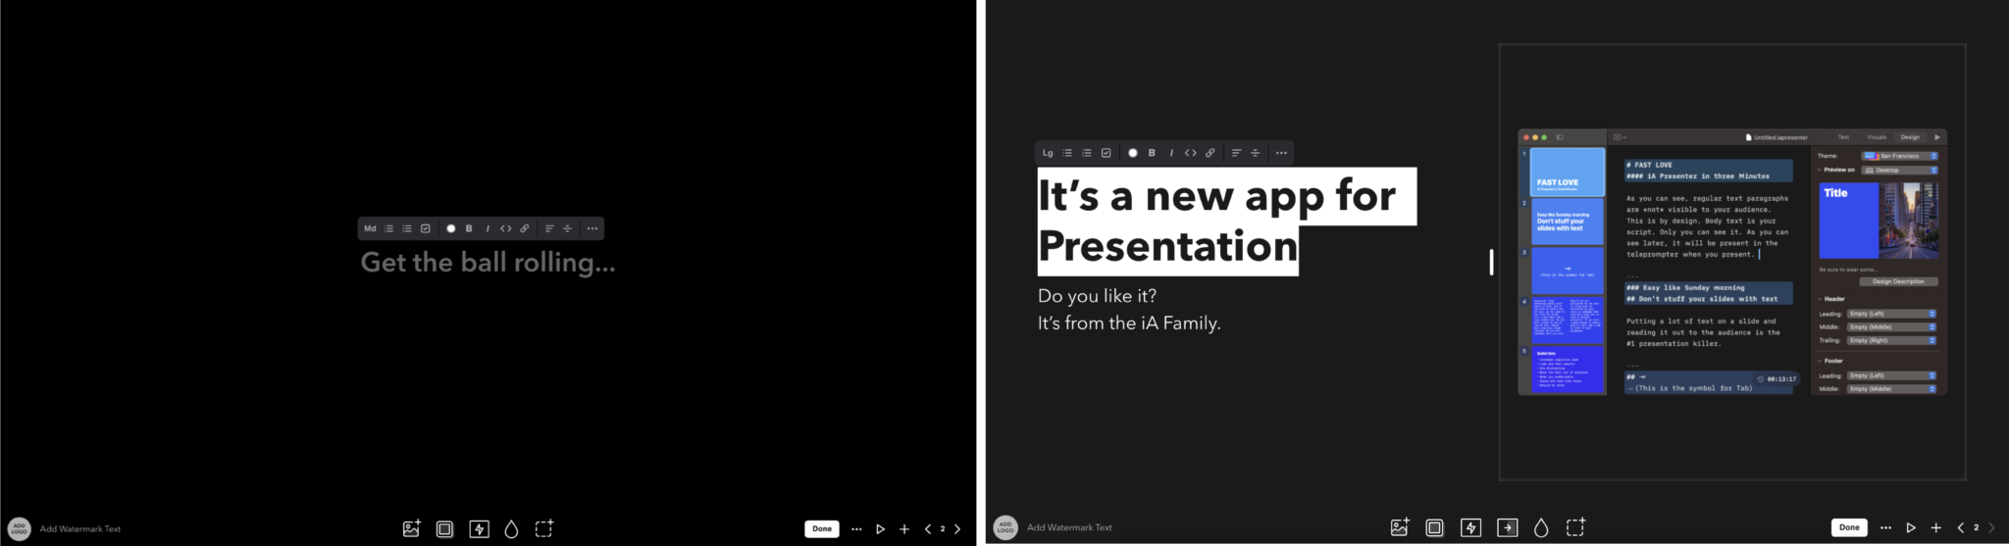Change text alignment in right slide's toolbar

1236,153
